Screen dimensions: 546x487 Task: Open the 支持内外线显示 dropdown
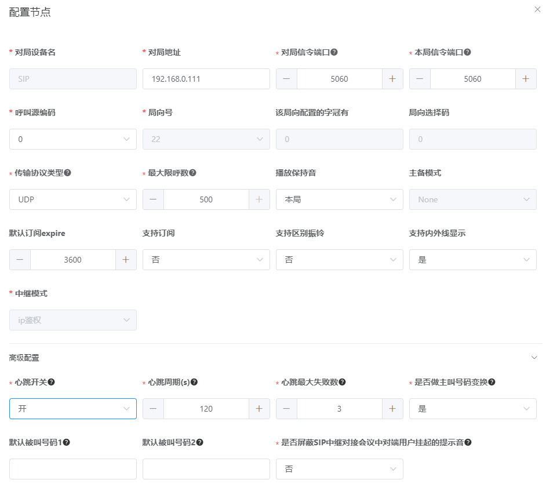pos(473,260)
